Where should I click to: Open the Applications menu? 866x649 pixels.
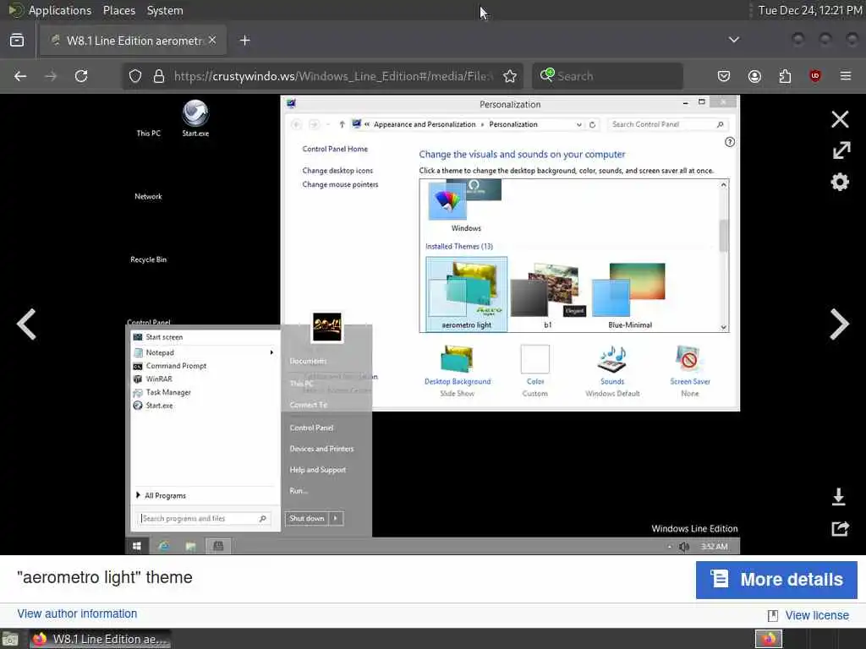pos(60,10)
